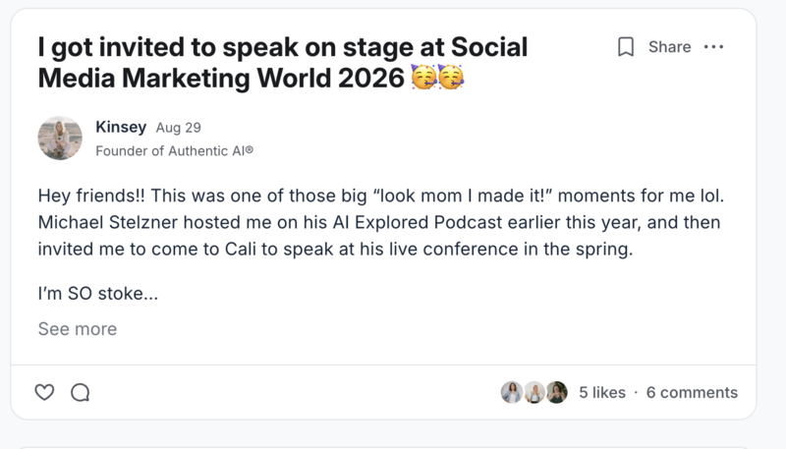Image resolution: width=786 pixels, height=449 pixels.
Task: Open the three-dot more options menu
Action: click(714, 47)
